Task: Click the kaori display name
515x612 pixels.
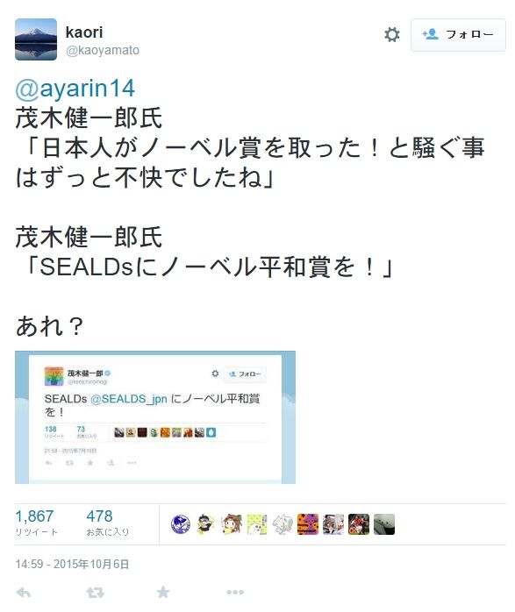Action: tap(84, 32)
